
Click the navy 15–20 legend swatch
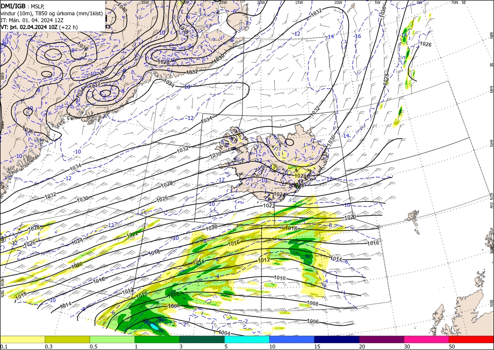pyautogui.click(x=337, y=339)
